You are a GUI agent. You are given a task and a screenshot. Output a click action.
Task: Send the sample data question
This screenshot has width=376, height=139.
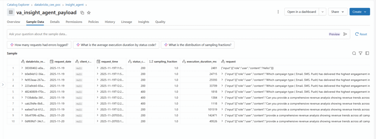tap(345, 34)
